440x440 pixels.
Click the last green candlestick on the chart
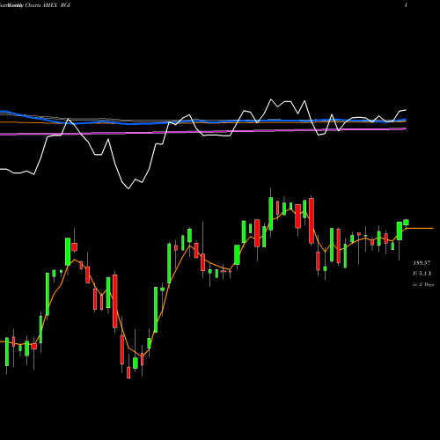[x=406, y=222]
